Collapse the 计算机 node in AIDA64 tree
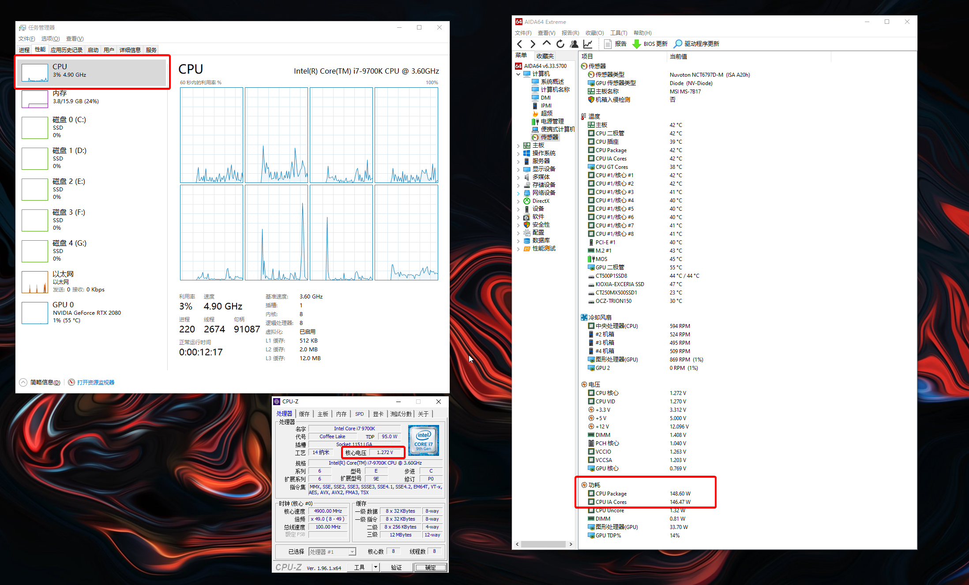The image size is (969, 585). click(x=518, y=74)
